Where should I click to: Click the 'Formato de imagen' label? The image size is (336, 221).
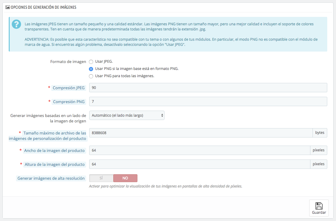pos(68,62)
